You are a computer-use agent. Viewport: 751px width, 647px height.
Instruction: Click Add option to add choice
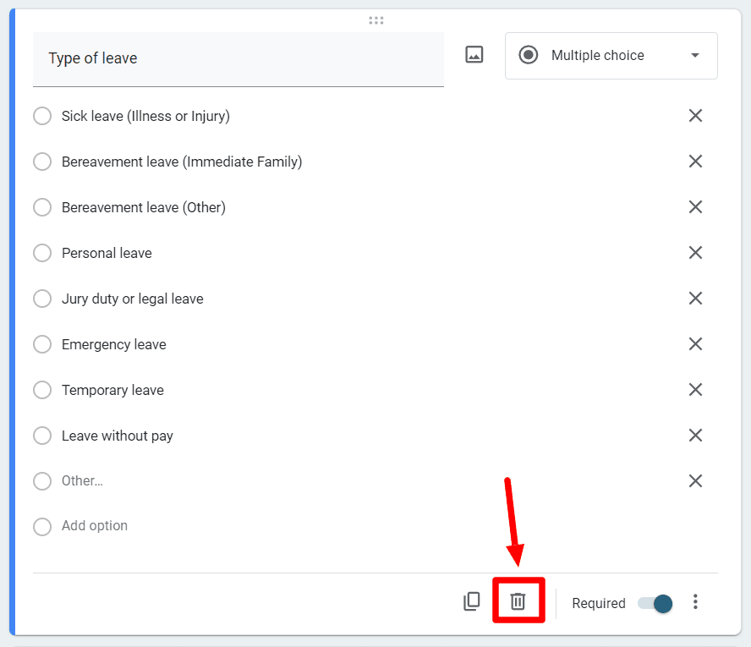coord(95,526)
